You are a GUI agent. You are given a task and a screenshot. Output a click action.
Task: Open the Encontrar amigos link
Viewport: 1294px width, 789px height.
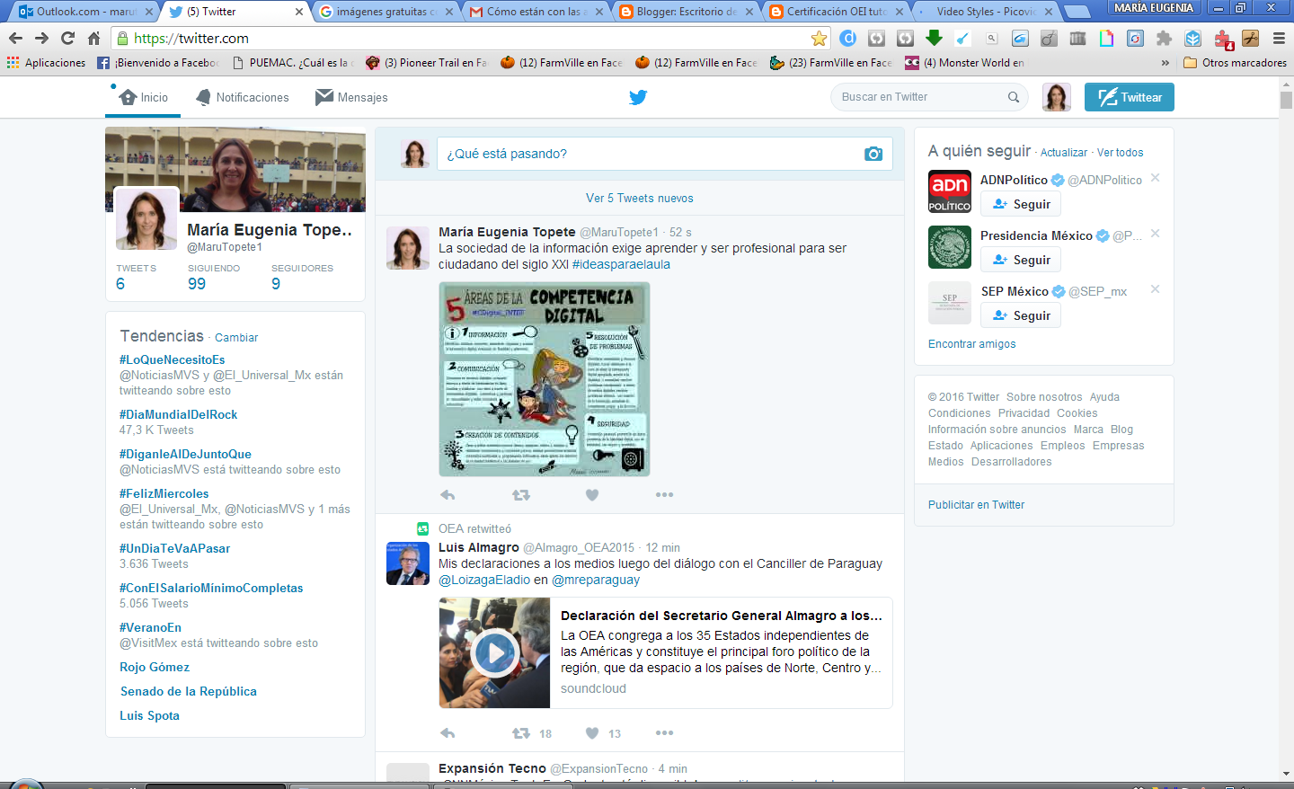(972, 344)
